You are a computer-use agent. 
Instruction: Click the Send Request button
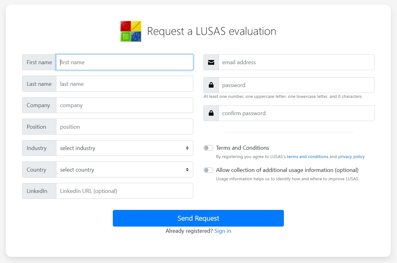(x=198, y=218)
